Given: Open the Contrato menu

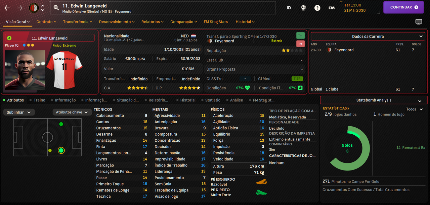Looking at the screenshot, I should click(x=47, y=22).
